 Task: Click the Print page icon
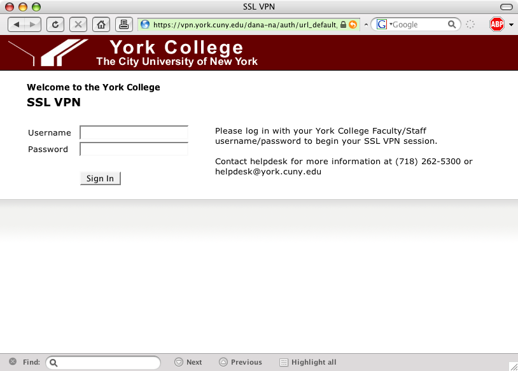click(x=124, y=24)
